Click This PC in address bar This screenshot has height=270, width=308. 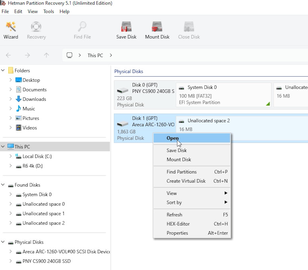(x=95, y=56)
